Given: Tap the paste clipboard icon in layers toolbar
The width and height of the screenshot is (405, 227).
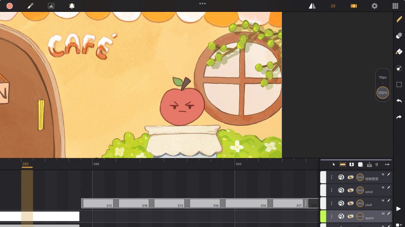Looking at the screenshot, I should tap(360, 165).
